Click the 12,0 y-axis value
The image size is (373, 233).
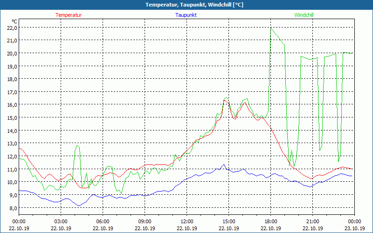pyautogui.click(x=13, y=157)
